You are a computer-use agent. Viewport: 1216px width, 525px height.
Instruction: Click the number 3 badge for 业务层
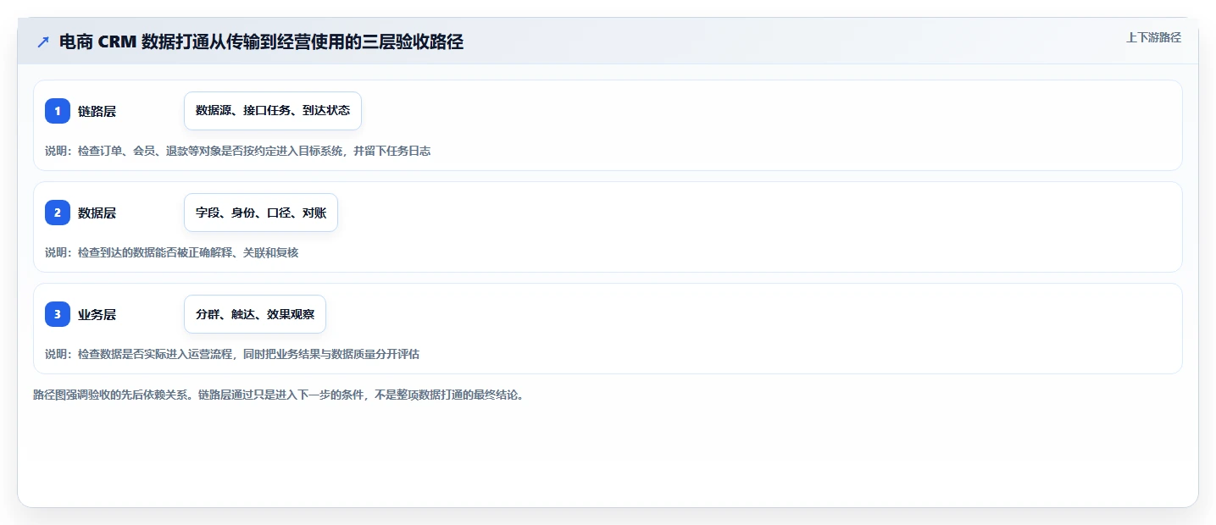(58, 314)
